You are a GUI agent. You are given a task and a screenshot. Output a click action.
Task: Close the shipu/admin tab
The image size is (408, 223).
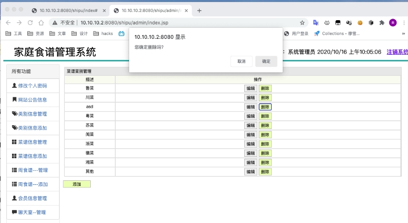(186, 11)
